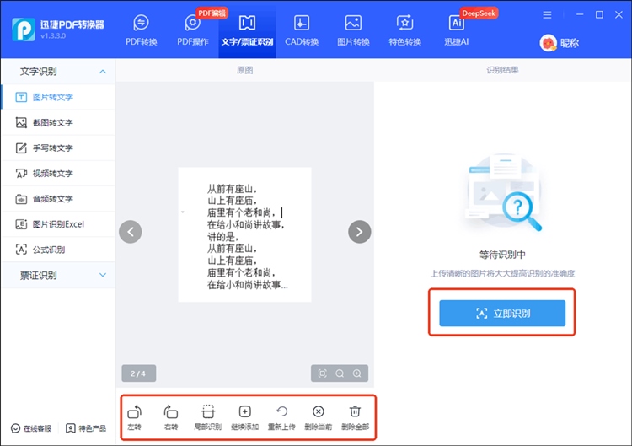Go to the next image arrow
The height and width of the screenshot is (446, 632).
coord(360,232)
